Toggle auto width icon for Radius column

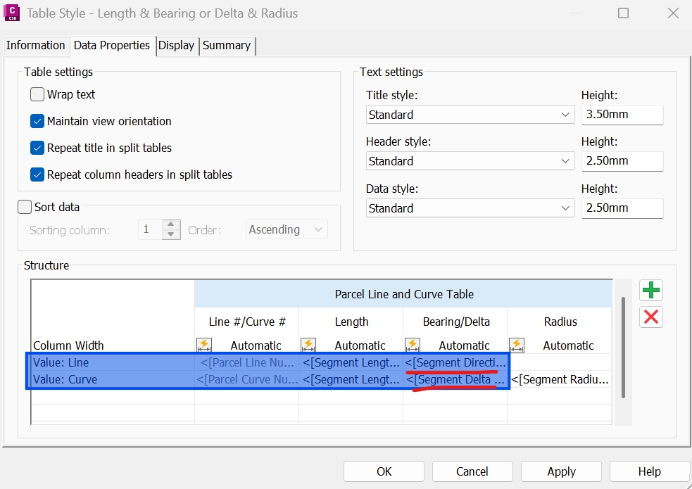[x=516, y=345]
